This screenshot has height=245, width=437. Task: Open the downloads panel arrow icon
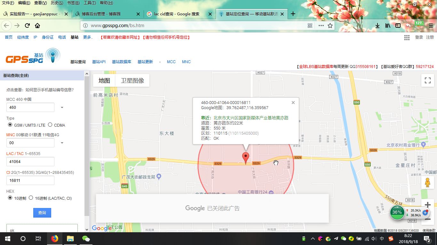coord(377,26)
